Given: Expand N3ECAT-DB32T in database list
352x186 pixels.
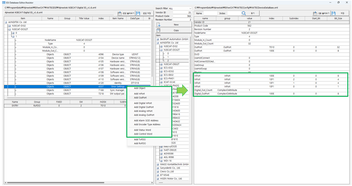Looking at the screenshot, I should click(161, 64).
